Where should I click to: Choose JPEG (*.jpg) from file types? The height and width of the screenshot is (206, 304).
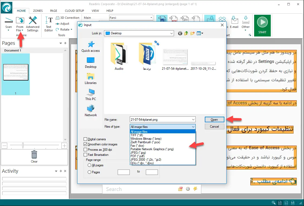(x=163, y=153)
